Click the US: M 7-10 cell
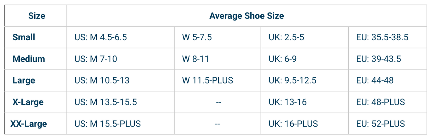431x140 pixels. coord(96,59)
